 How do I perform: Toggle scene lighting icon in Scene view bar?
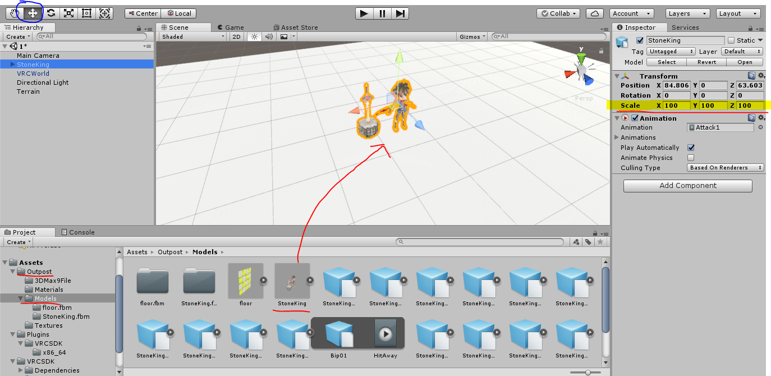pos(254,36)
